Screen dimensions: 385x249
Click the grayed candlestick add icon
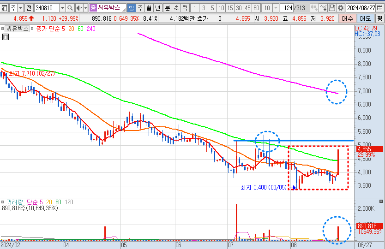tap(314, 8)
